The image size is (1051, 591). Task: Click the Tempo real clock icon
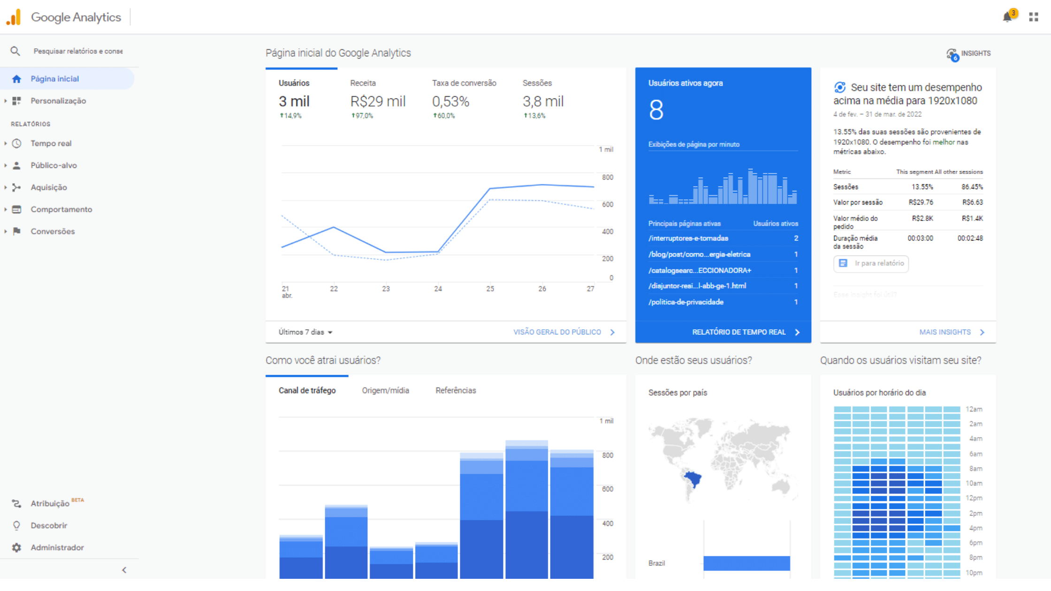(x=16, y=144)
